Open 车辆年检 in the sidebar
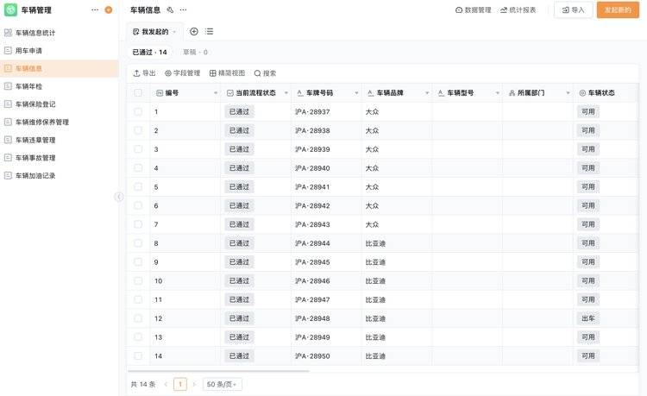Viewport: 647px width, 396px height. tap(28, 86)
